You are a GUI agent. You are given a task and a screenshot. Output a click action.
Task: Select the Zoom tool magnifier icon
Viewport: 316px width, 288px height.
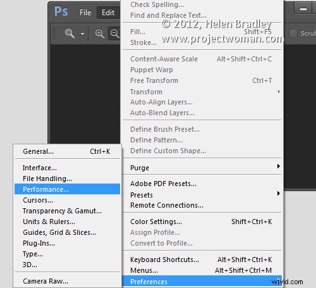[x=70, y=34]
